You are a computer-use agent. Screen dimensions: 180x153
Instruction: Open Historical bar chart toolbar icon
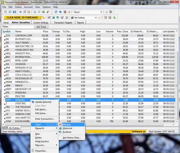click(x=53, y=18)
